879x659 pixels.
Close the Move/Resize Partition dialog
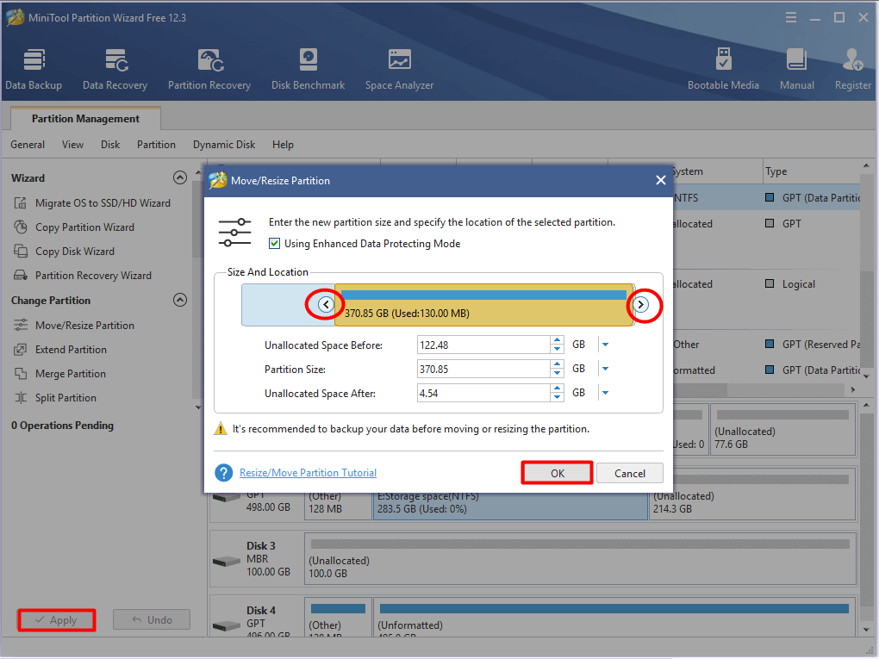pos(661,180)
